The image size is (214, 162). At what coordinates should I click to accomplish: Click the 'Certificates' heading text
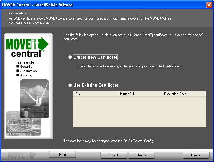click(x=16, y=13)
